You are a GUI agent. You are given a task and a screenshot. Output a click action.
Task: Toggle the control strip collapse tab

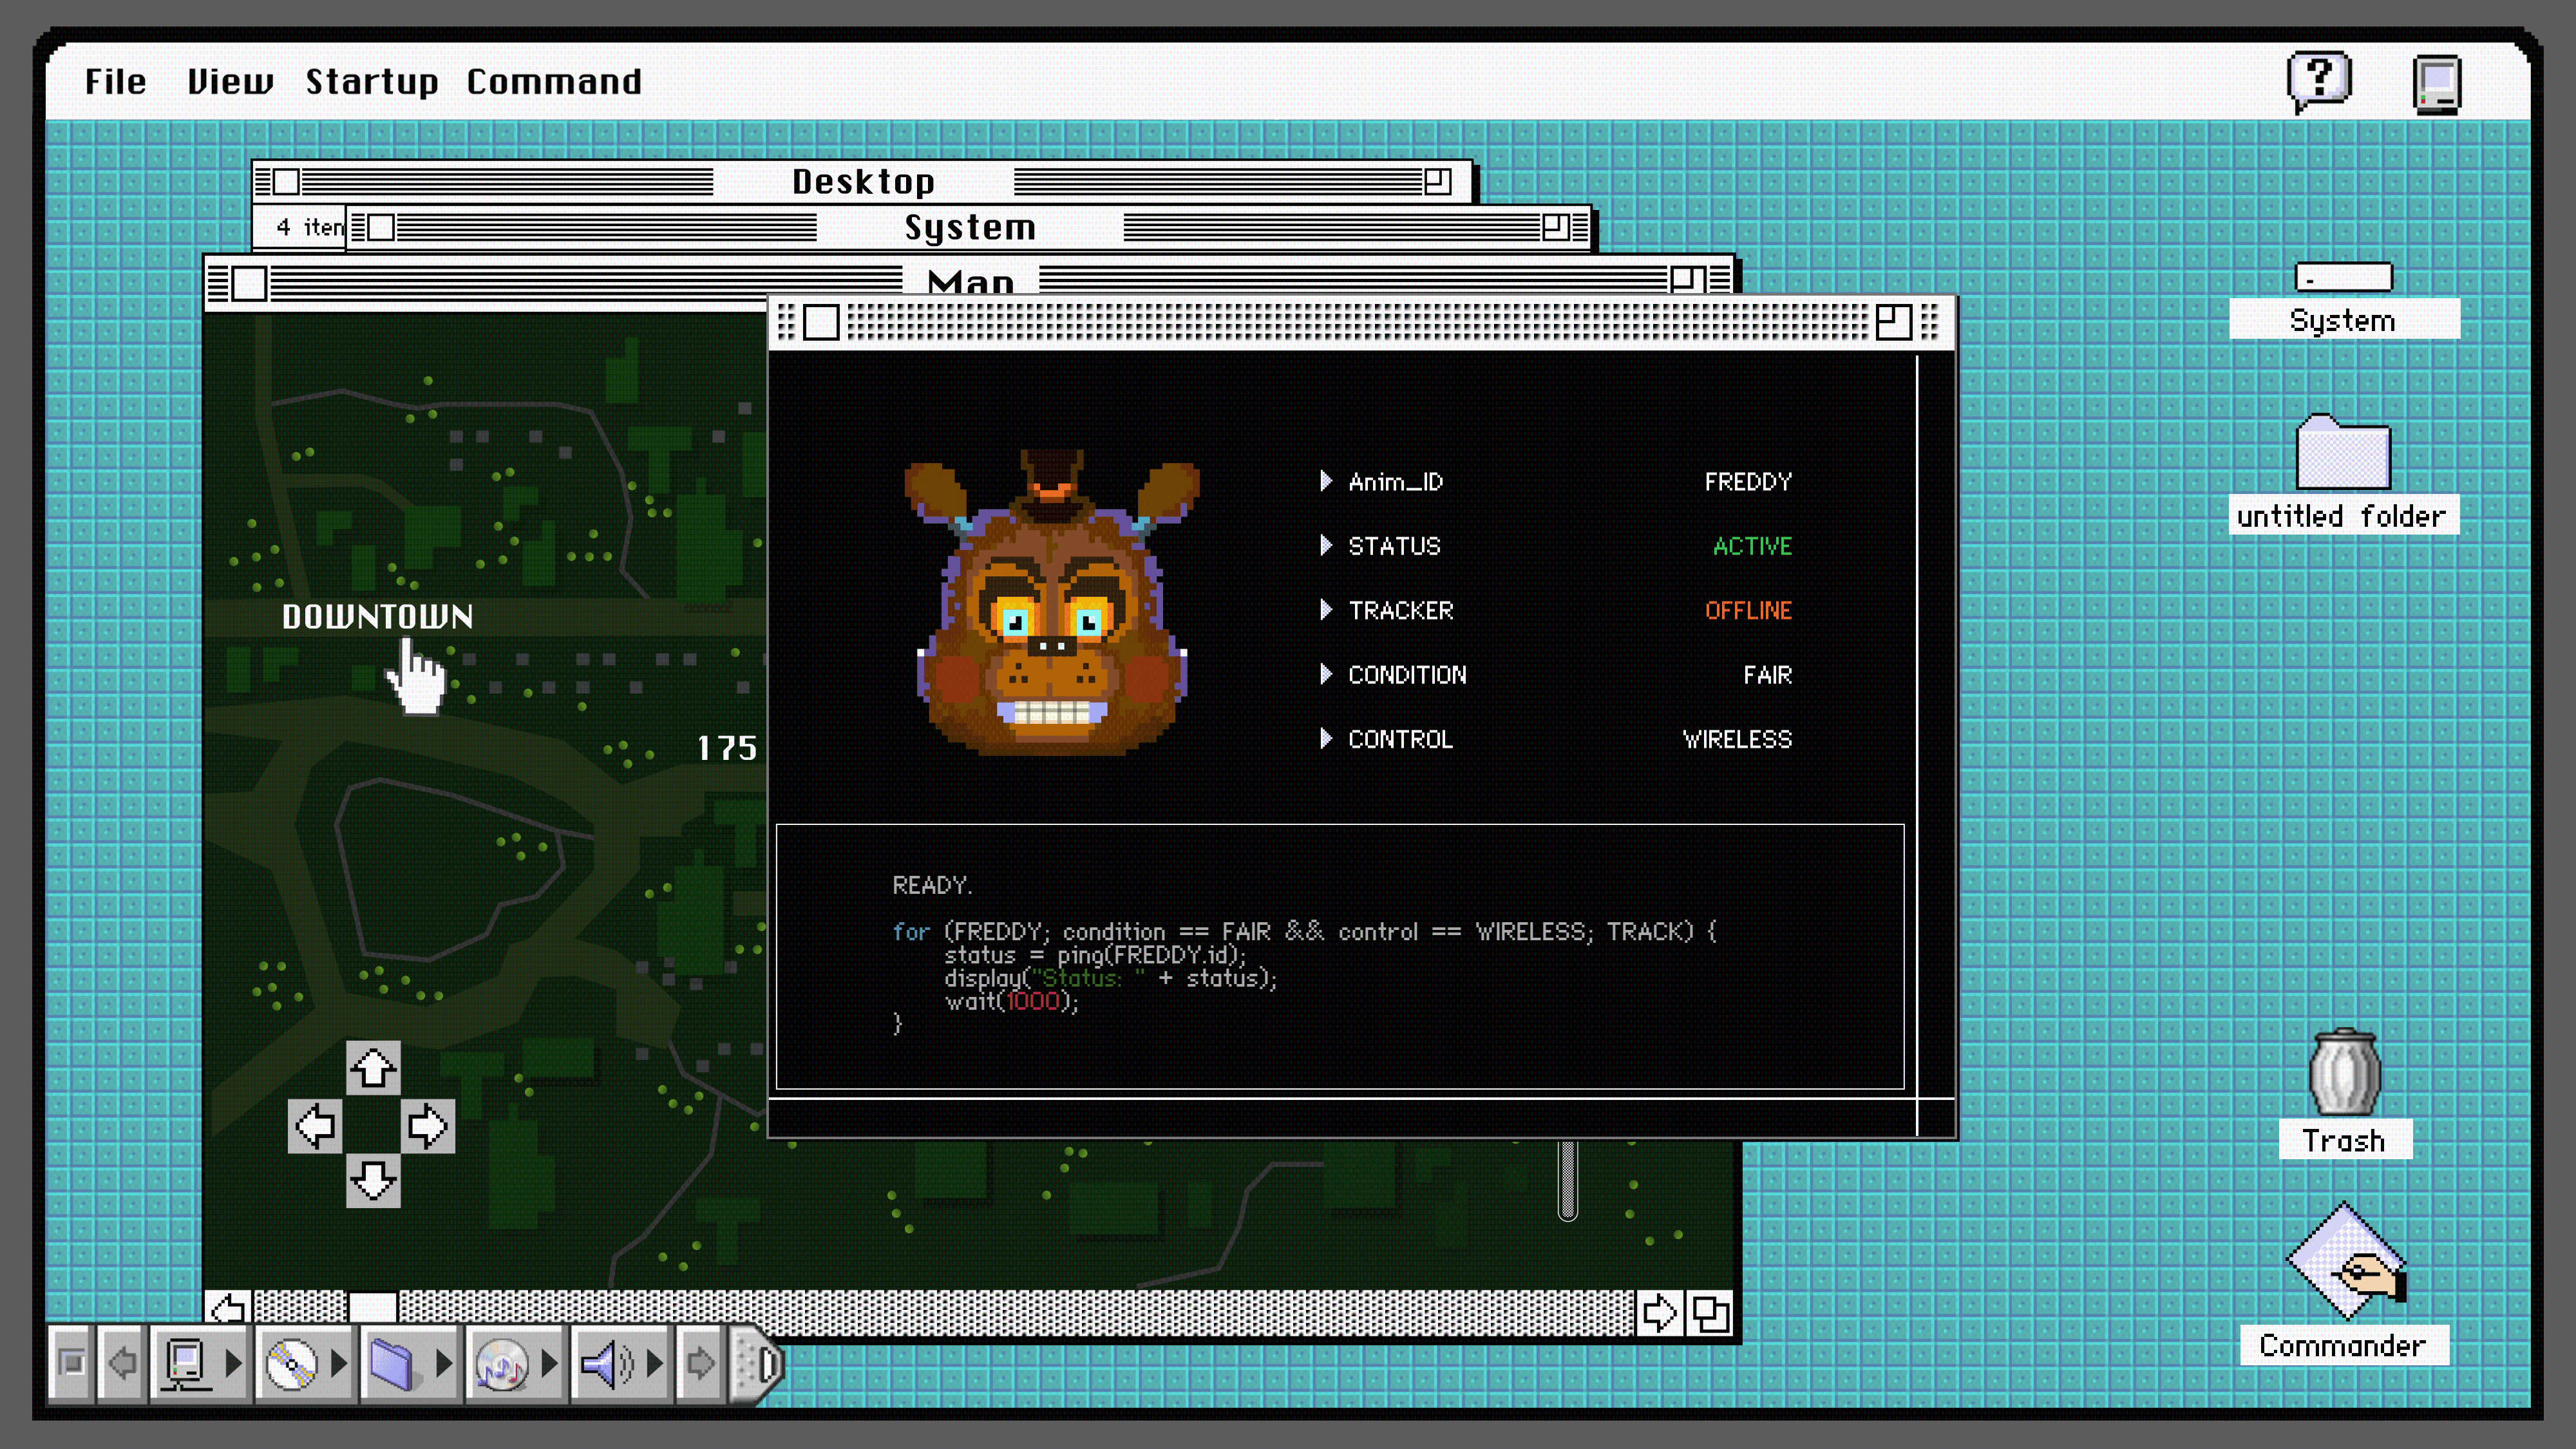click(759, 1363)
